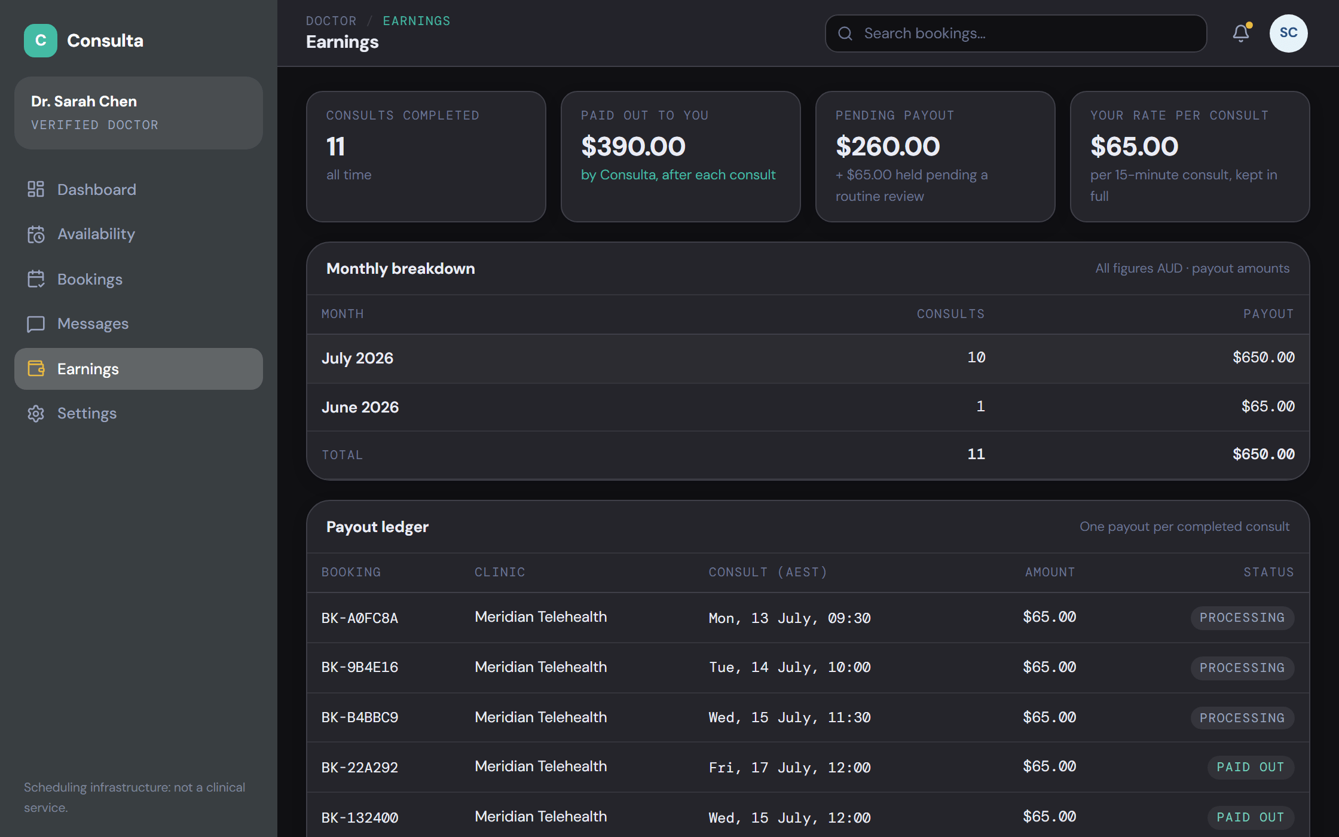Click the July 2026 row label
1339x837 pixels.
click(357, 358)
